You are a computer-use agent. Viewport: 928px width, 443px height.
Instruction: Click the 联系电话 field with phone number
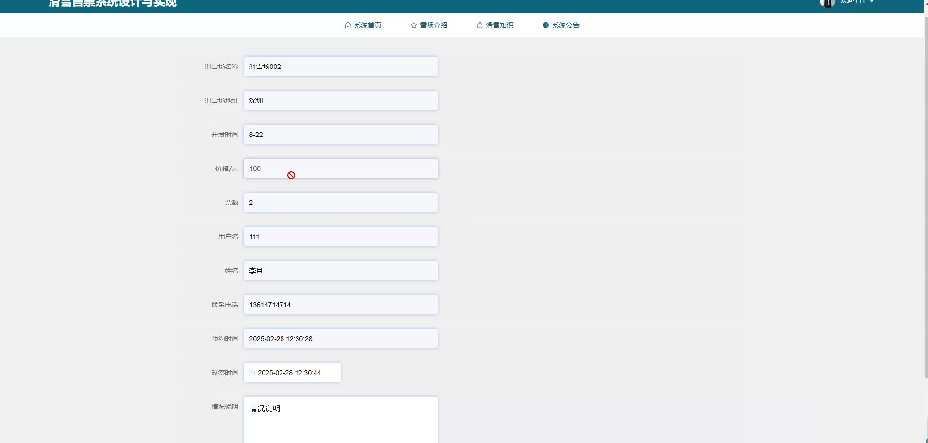click(341, 305)
